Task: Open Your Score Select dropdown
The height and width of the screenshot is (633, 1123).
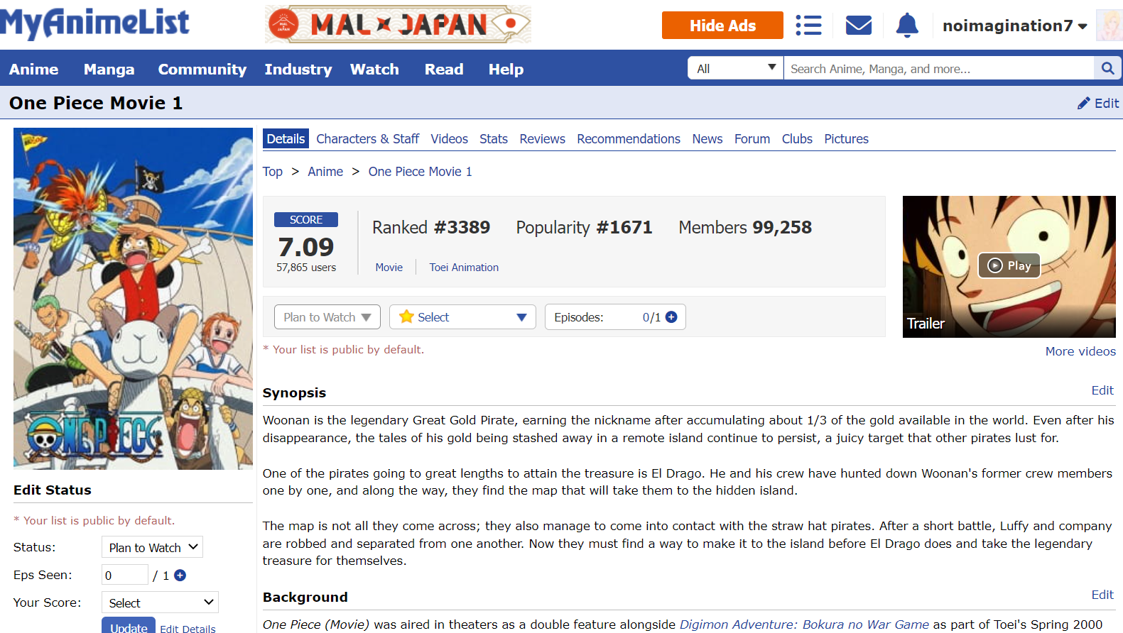Action: (x=160, y=602)
